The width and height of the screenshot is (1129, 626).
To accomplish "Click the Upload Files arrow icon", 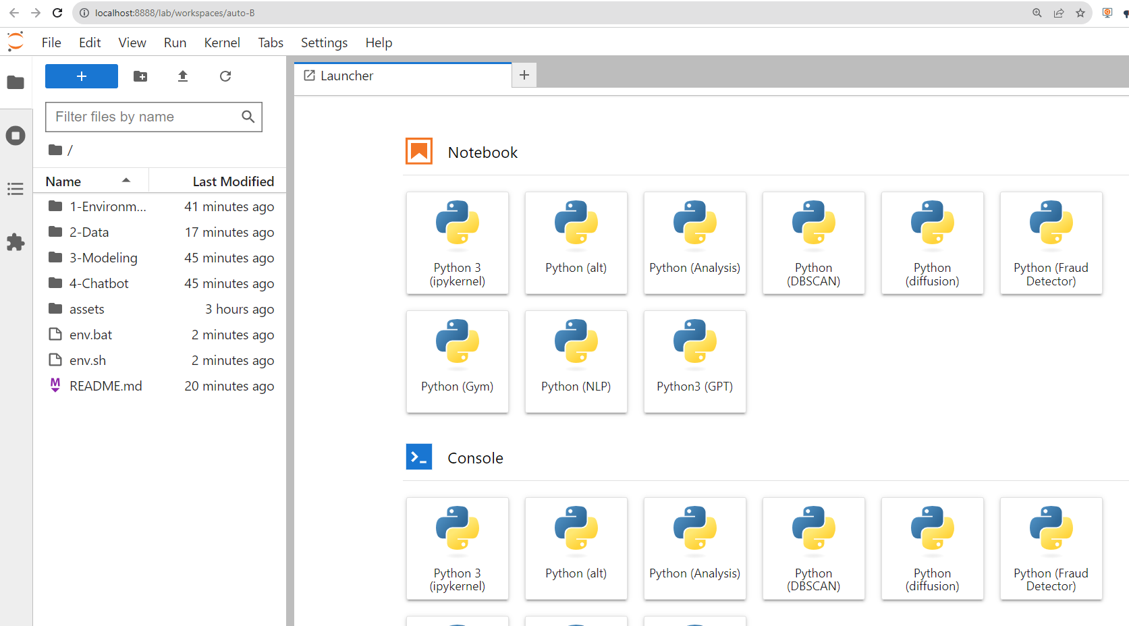I will click(x=183, y=76).
